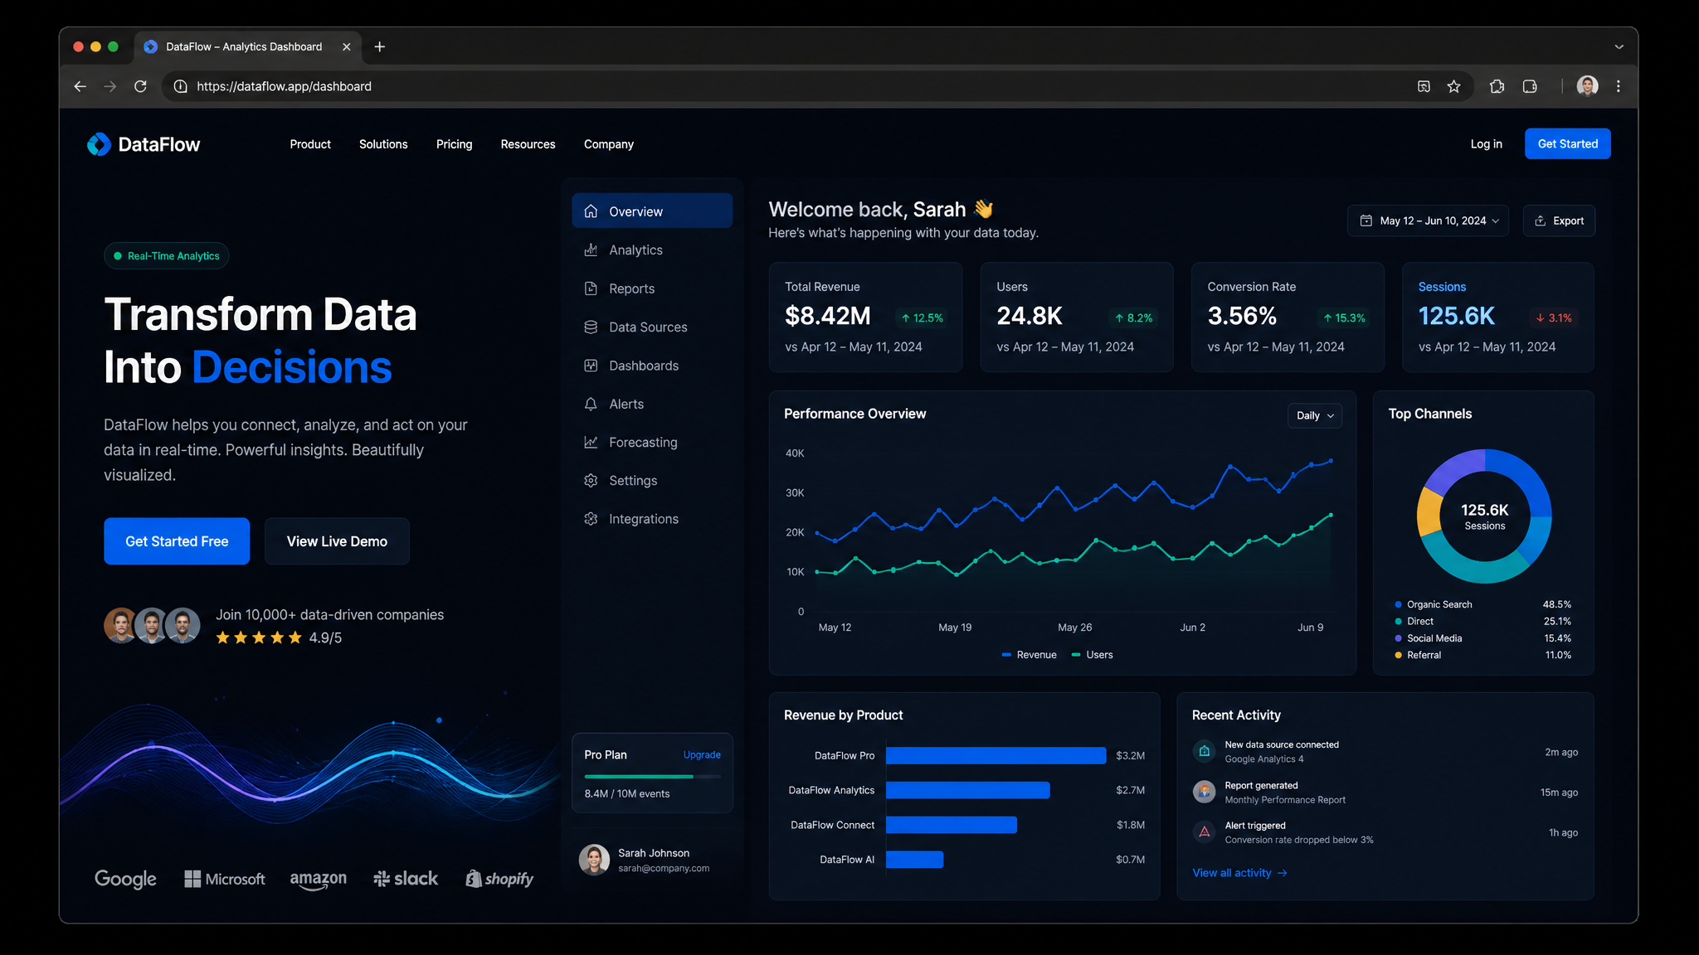Expand the tab search chevron in title bar
This screenshot has width=1699, height=955.
coord(1619,46)
